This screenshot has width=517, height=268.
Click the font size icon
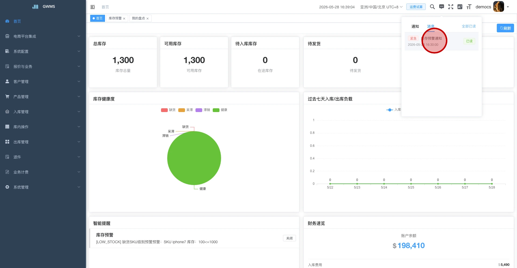(469, 7)
